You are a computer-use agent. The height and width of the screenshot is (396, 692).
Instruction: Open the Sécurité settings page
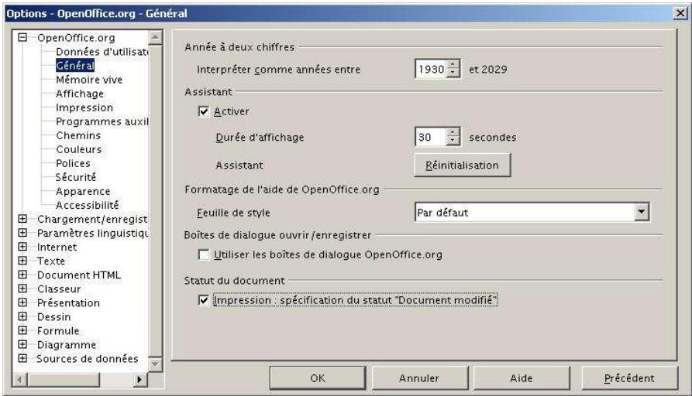(75, 178)
